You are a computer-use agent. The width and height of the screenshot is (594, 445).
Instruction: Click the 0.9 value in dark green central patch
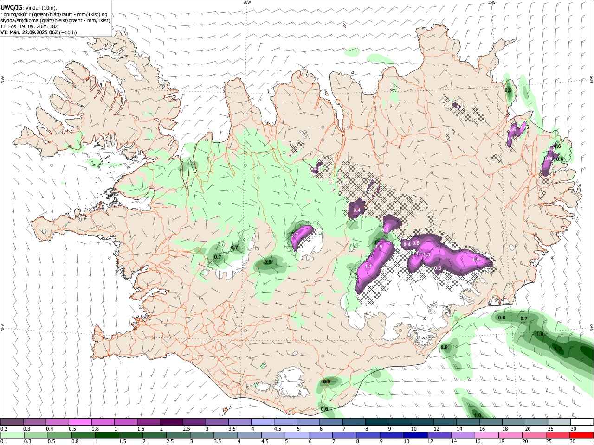click(268, 262)
